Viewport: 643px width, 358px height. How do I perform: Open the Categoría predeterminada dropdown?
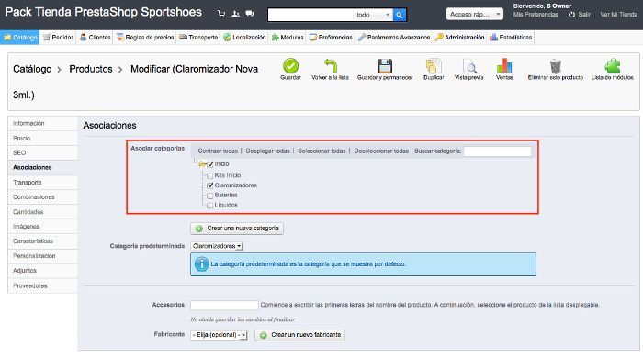(217, 246)
